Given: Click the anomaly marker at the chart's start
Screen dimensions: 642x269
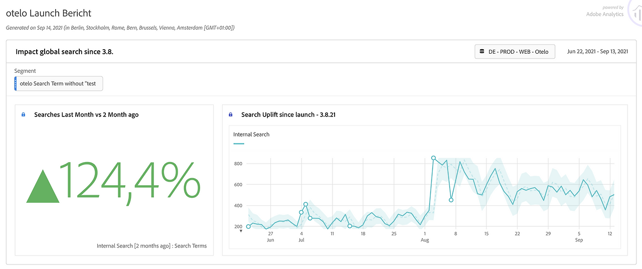Looking at the screenshot, I should pos(248,226).
